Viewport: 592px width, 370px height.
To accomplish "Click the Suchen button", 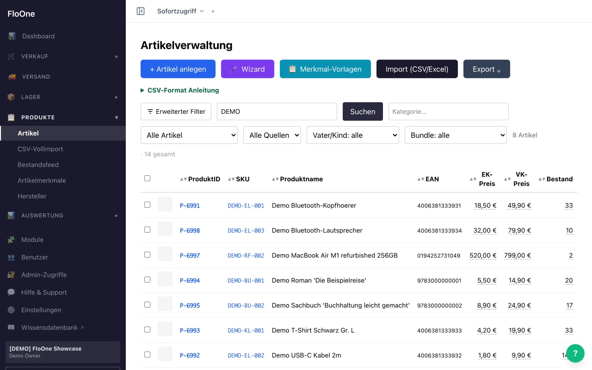I will tap(363, 111).
